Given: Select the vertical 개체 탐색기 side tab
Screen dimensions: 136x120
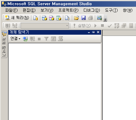Looking at the screenshot, I should (4, 44).
